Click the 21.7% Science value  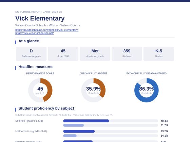[x=165, y=125]
